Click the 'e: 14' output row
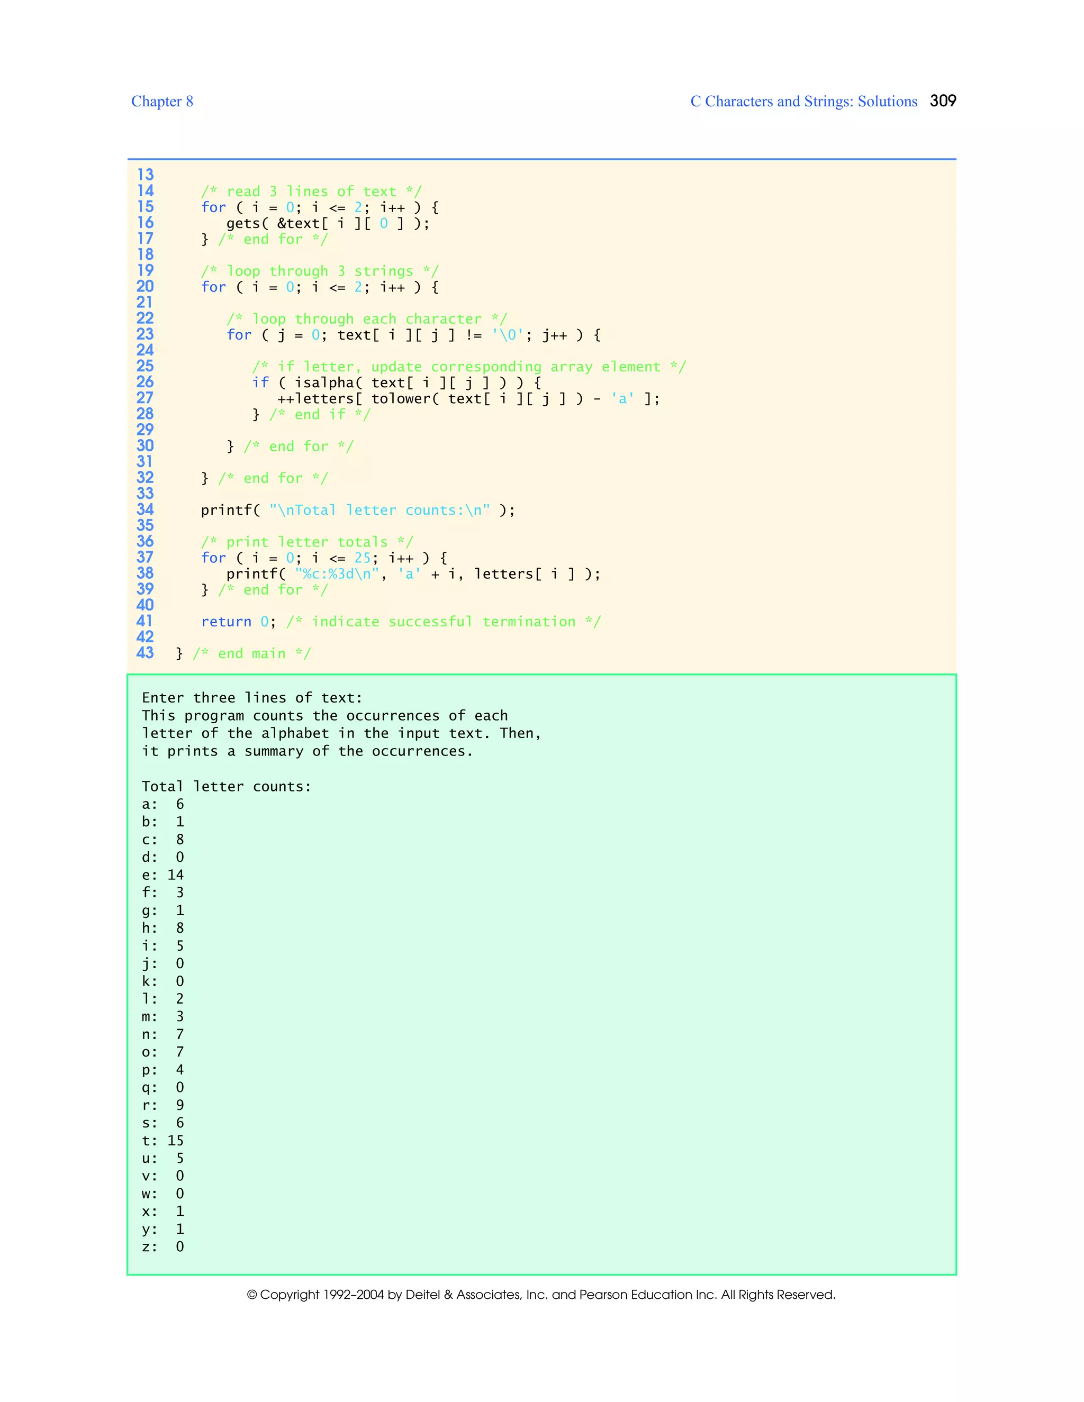This screenshot has width=1084, height=1402. point(162,875)
